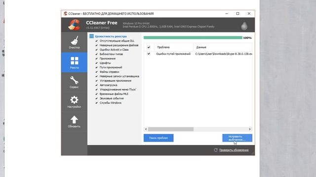Click the left arrow of horizontal scrollbar
Viewport: 316px width, 177px height.
(x=146, y=129)
